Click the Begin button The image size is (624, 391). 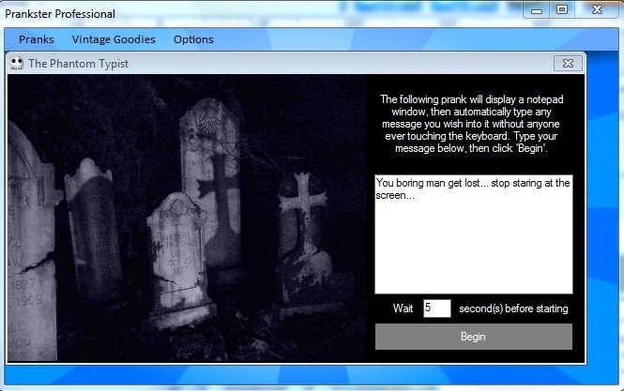coord(474,337)
